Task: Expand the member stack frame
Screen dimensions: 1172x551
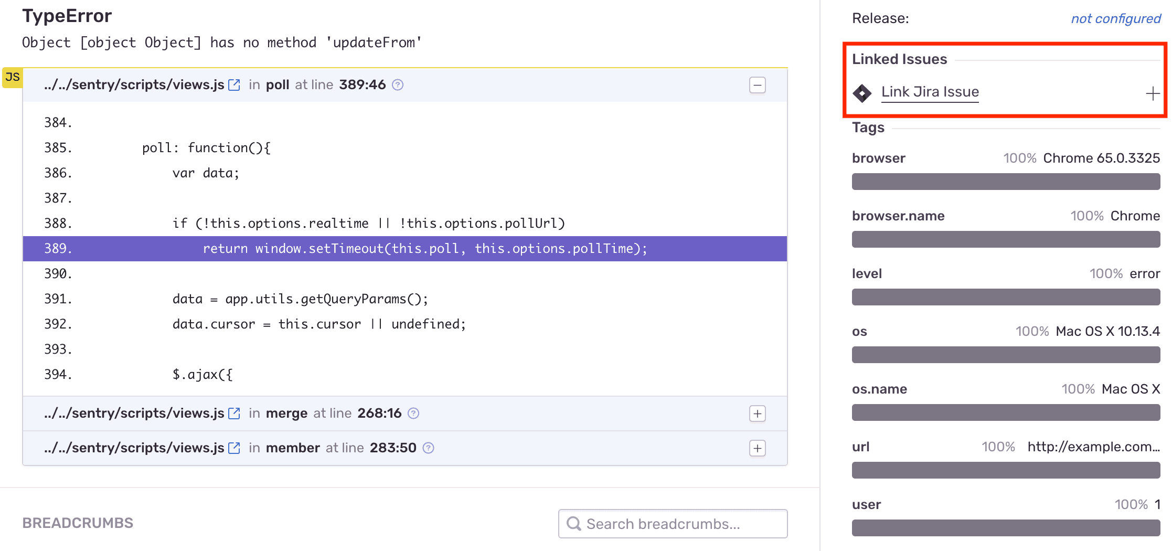Action: 757,448
